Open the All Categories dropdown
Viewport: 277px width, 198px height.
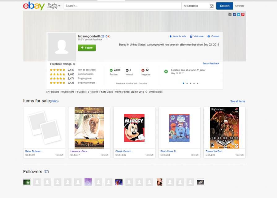(198, 6)
